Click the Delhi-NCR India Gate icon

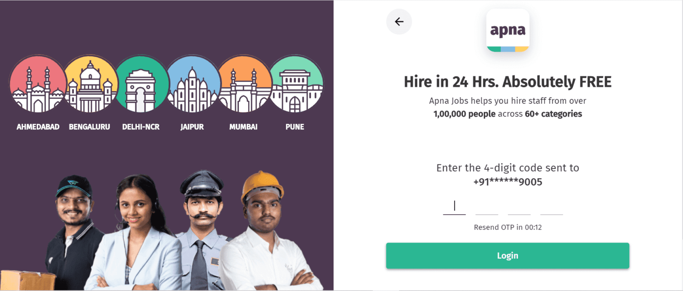click(x=141, y=84)
